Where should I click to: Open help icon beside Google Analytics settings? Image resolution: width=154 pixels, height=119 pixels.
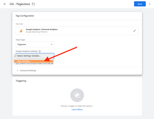click(x=40, y=51)
